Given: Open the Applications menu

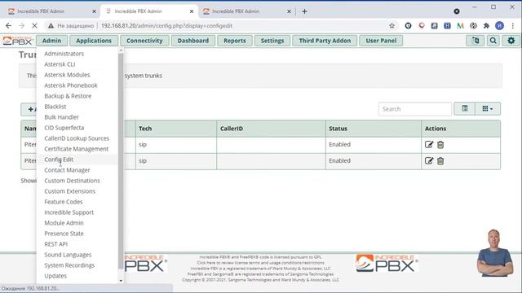Looking at the screenshot, I should [x=94, y=41].
